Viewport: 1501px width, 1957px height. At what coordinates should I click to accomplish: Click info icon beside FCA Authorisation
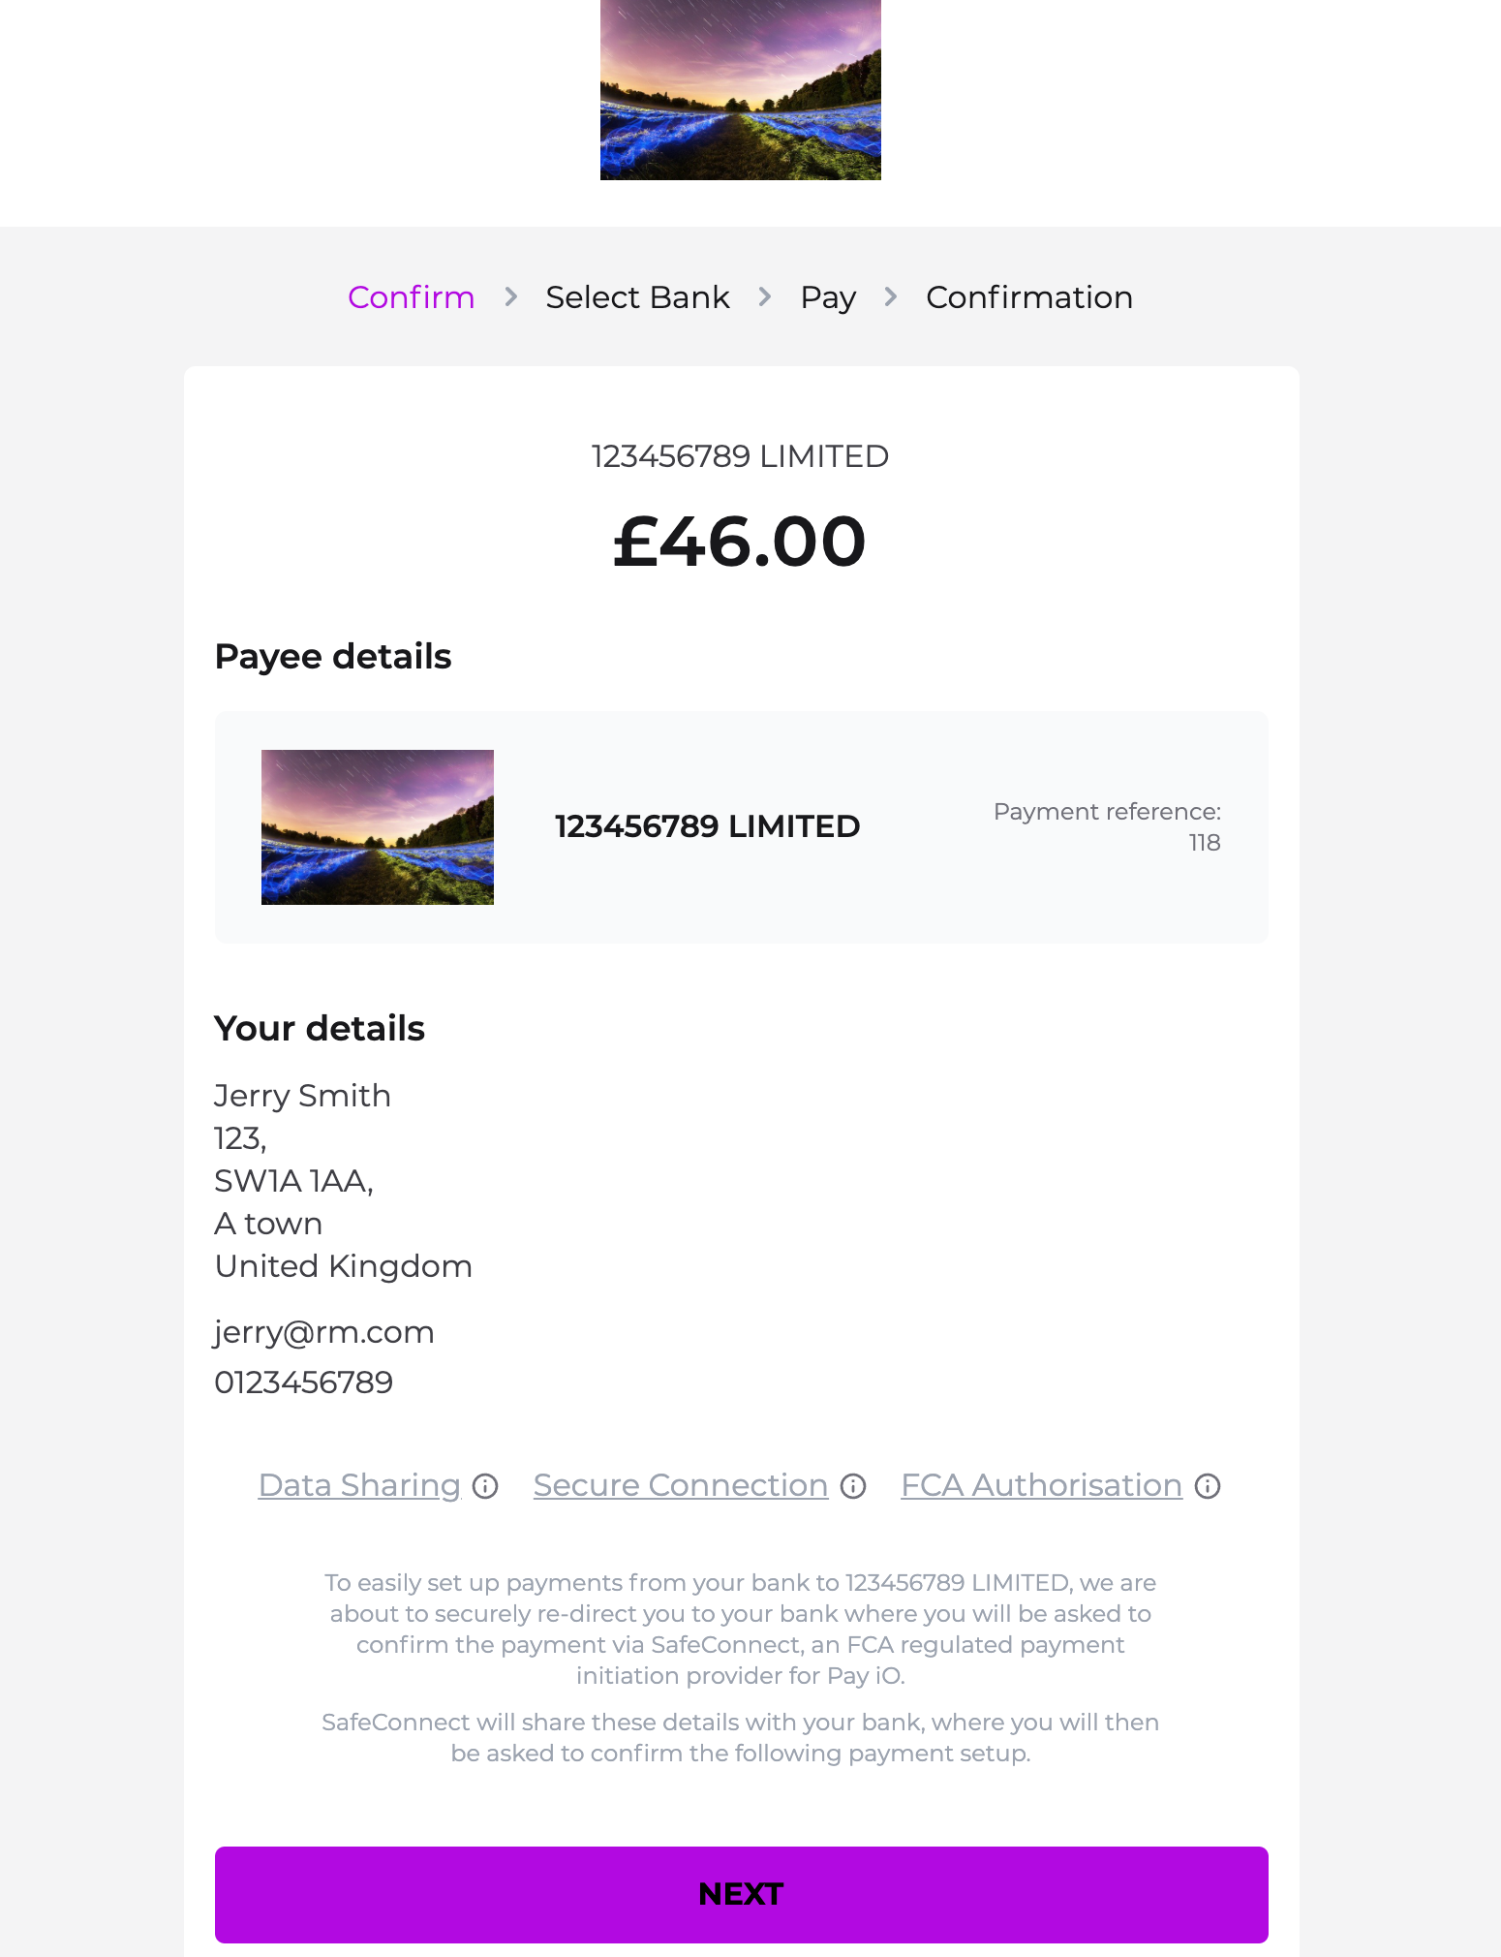(1208, 1486)
